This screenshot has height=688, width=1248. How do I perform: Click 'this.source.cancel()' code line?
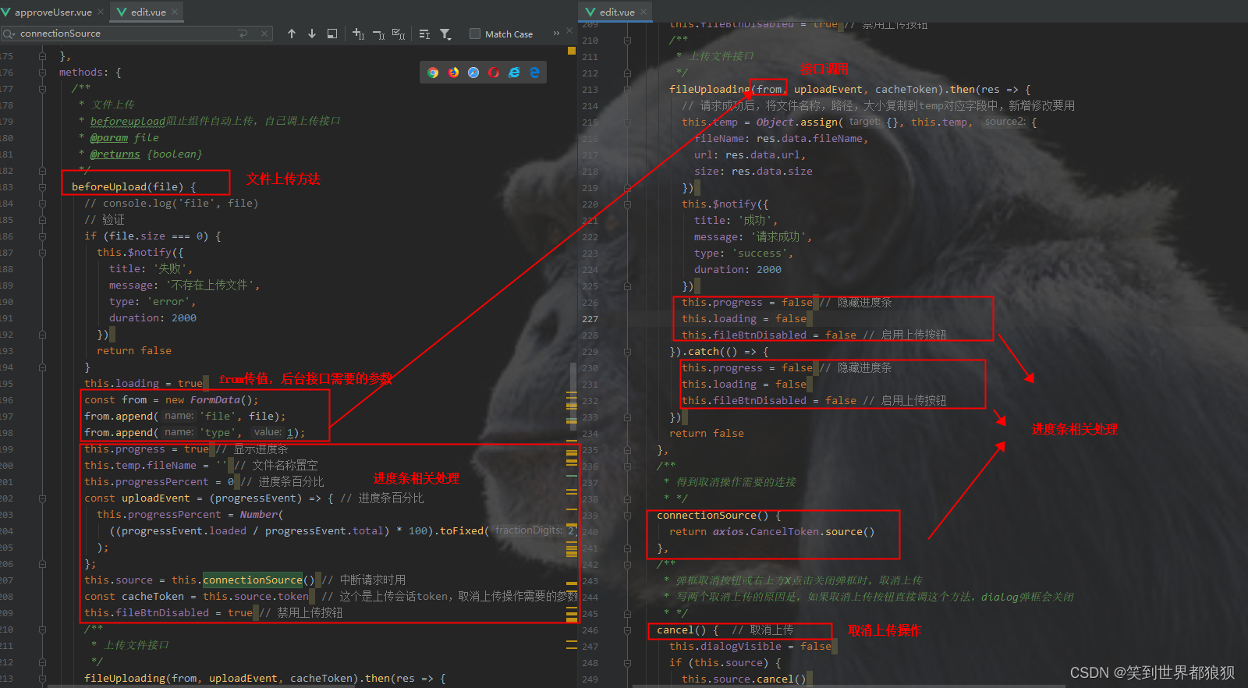(x=744, y=679)
